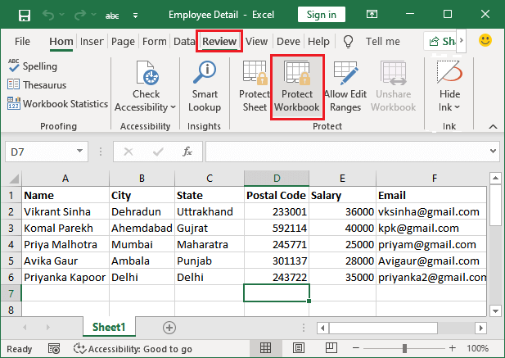Expand the Check Accessibility dropdown arrow

click(174, 107)
